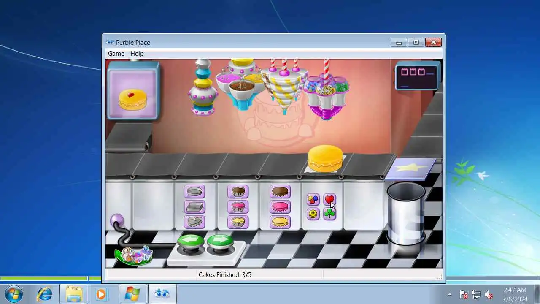Select the round cake pan shape
Image resolution: width=540 pixels, height=304 pixels.
coord(194,192)
